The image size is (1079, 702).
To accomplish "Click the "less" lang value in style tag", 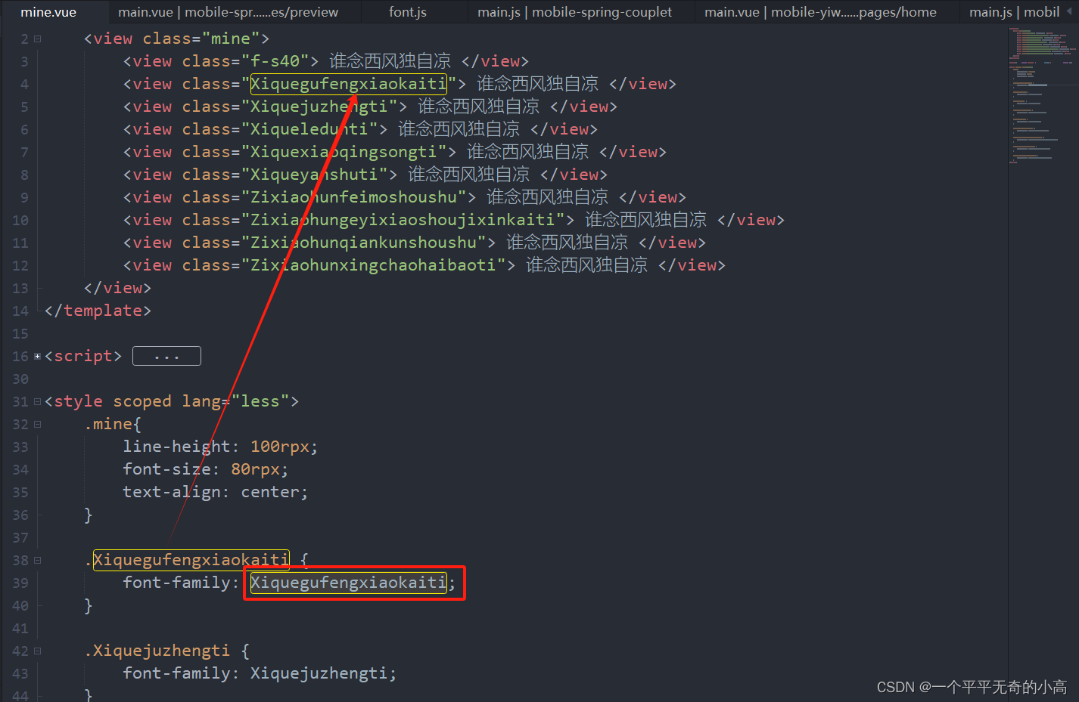I will 260,401.
